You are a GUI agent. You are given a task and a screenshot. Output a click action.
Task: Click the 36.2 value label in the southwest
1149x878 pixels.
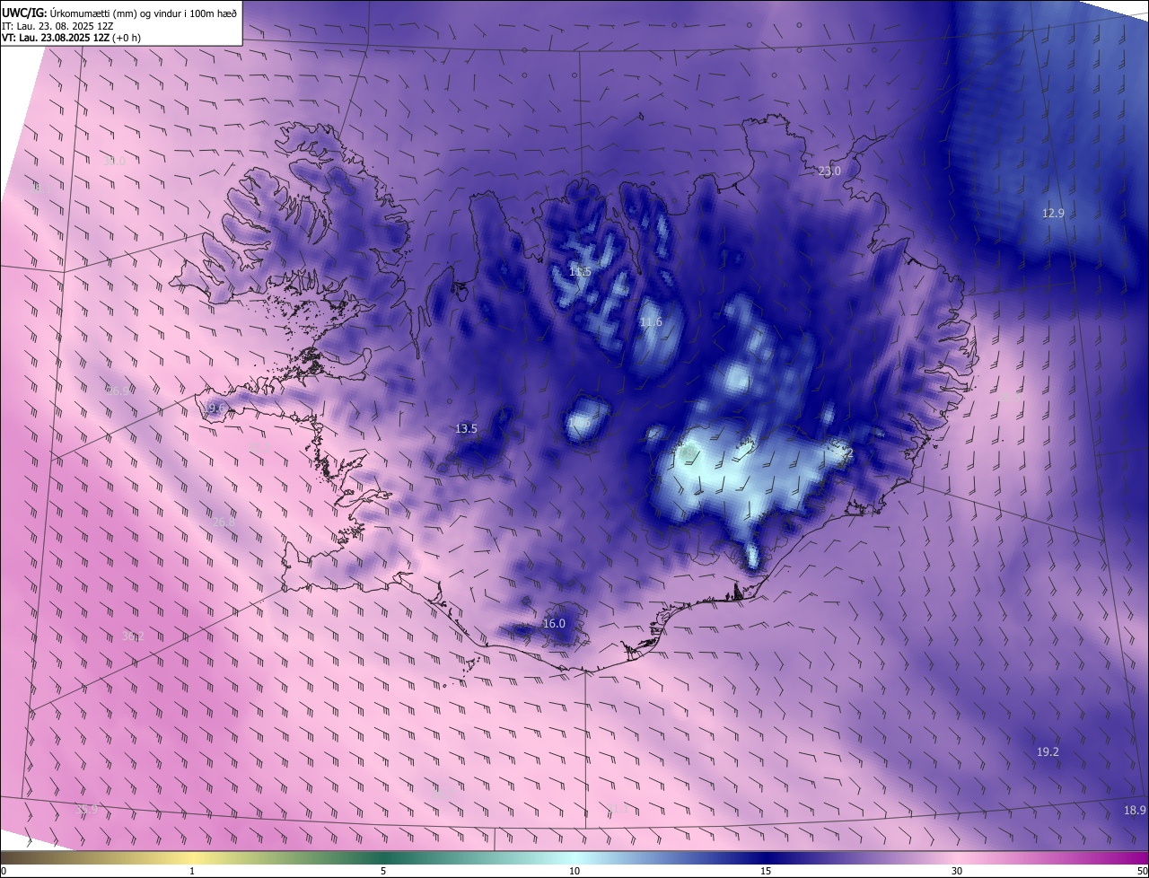pyautogui.click(x=132, y=636)
